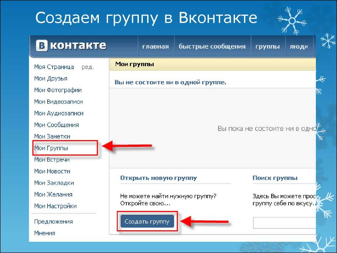Open the главная menu item

[x=155, y=46]
